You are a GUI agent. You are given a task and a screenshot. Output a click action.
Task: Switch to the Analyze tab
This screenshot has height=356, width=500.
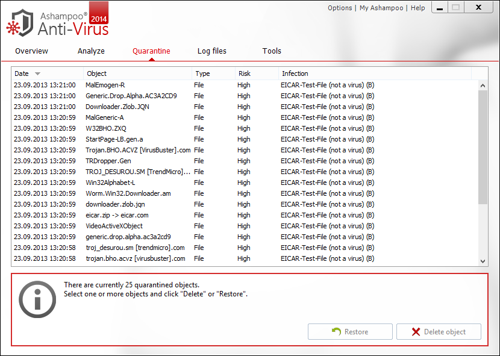pos(91,51)
